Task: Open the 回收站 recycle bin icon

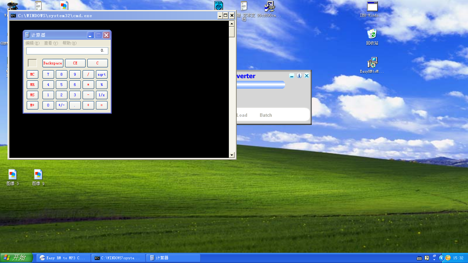Action: [372, 37]
